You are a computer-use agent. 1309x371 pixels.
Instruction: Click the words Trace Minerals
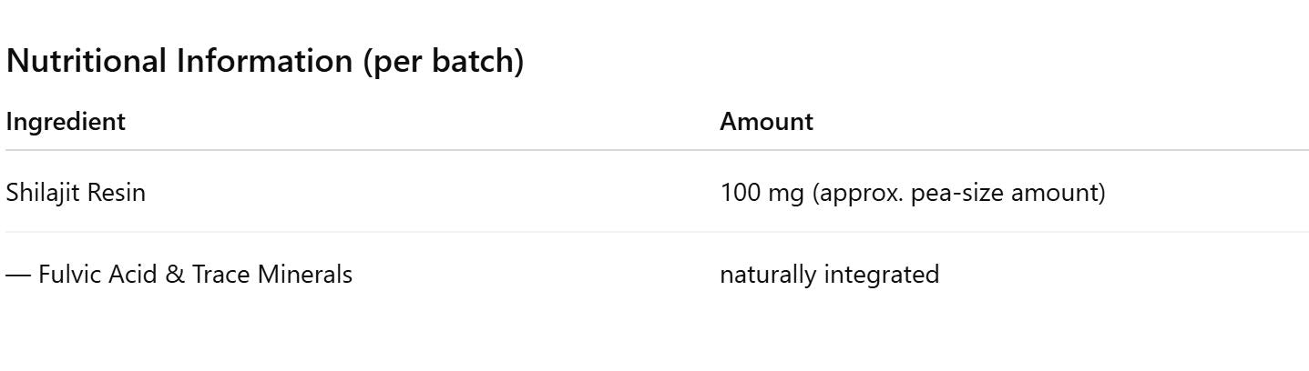pyautogui.click(x=271, y=274)
